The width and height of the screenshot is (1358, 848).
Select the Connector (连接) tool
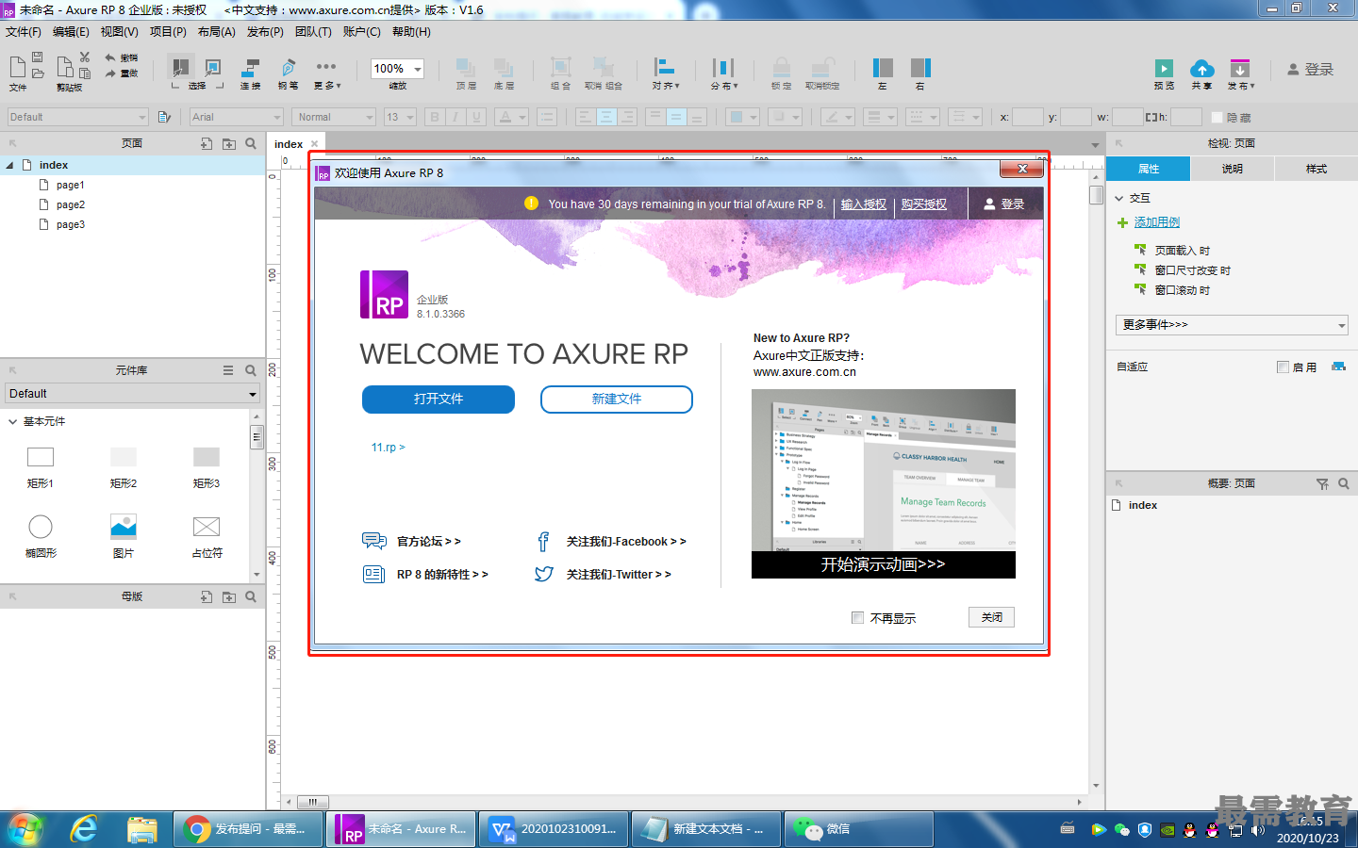pos(250,68)
